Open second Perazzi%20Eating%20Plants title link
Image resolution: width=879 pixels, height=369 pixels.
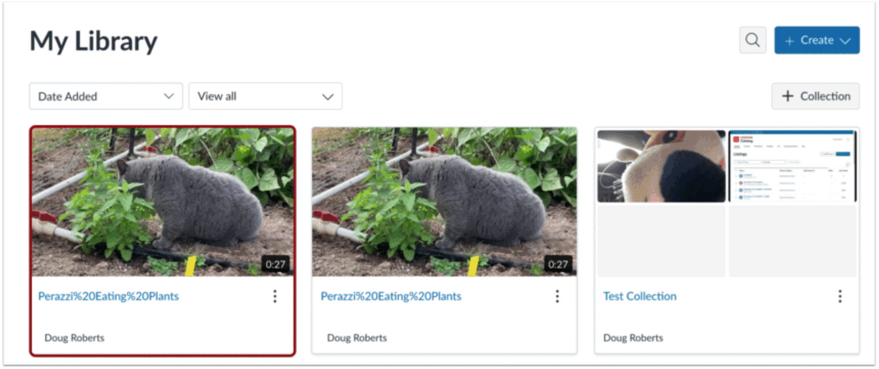[x=391, y=296]
